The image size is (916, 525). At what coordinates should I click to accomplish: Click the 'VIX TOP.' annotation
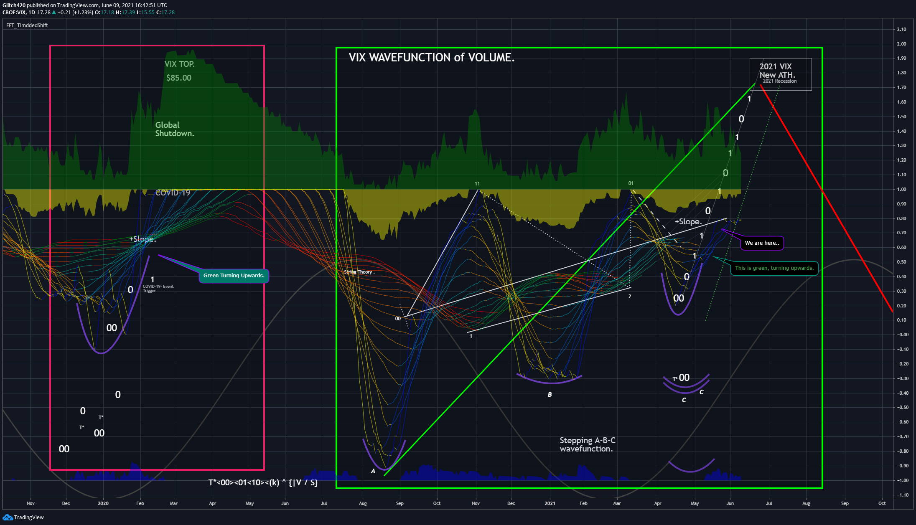[x=179, y=64]
